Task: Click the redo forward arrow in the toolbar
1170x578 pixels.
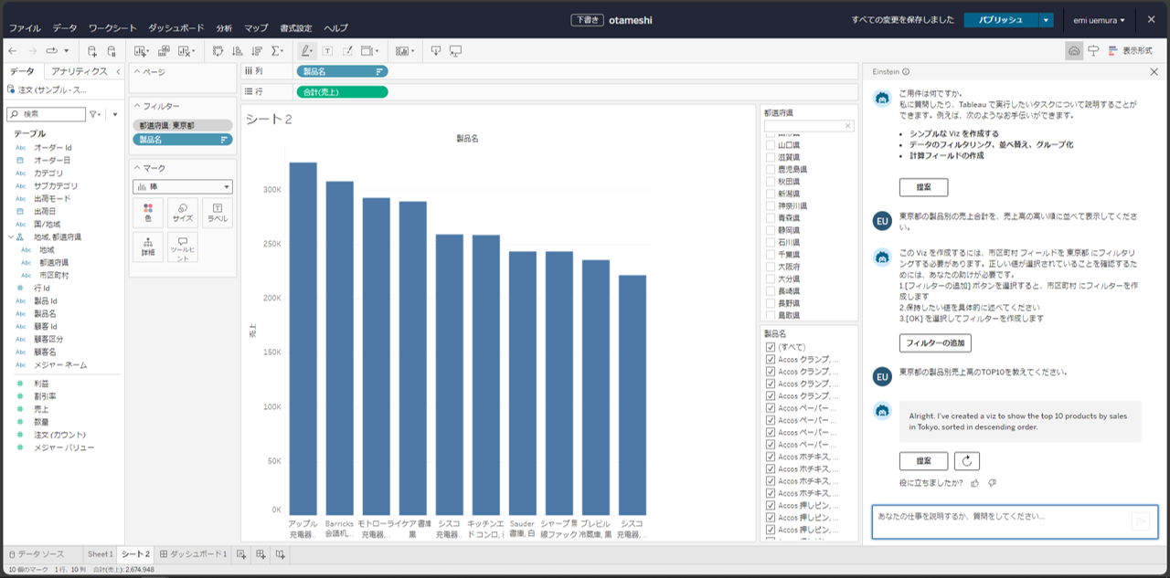Action: coord(33,50)
